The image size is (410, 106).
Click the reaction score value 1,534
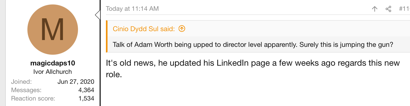click(x=86, y=98)
